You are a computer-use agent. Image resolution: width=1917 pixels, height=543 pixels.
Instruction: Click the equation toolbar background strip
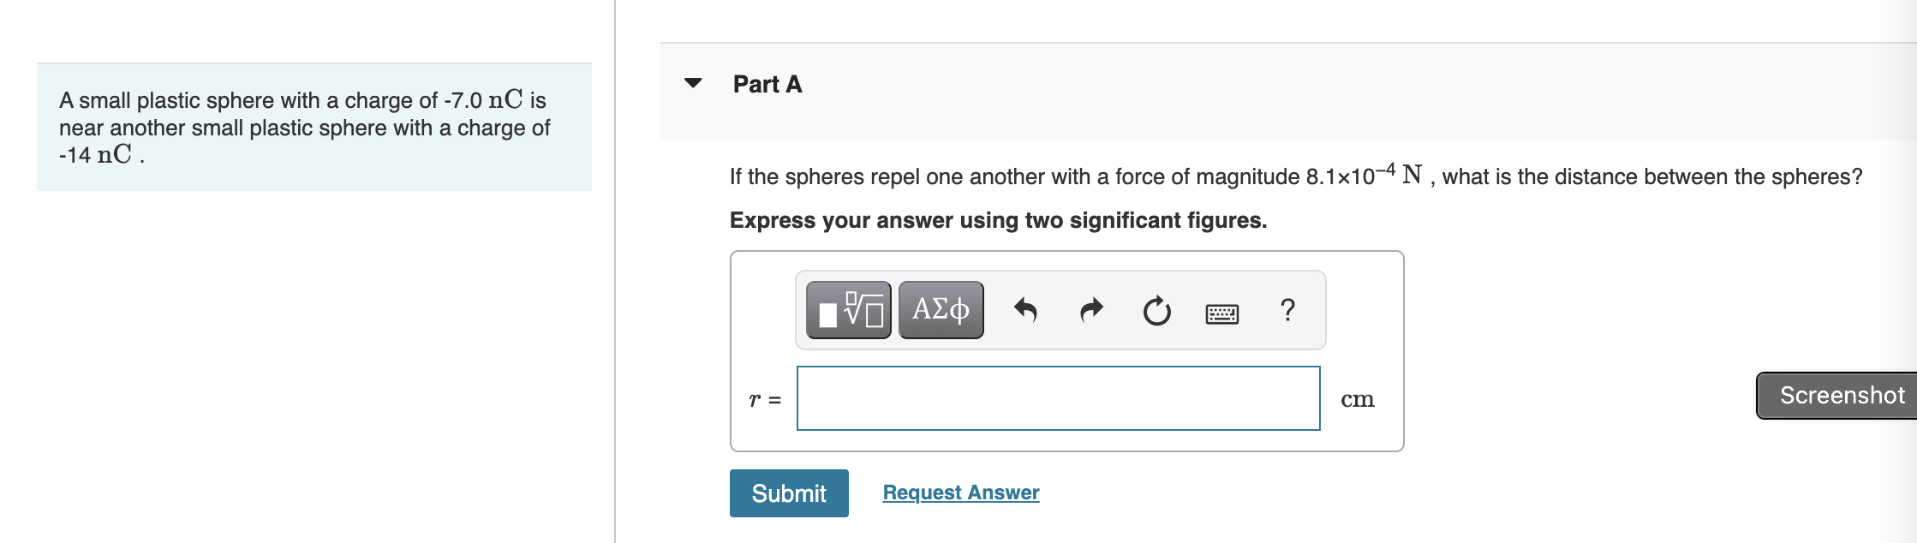point(1060,310)
